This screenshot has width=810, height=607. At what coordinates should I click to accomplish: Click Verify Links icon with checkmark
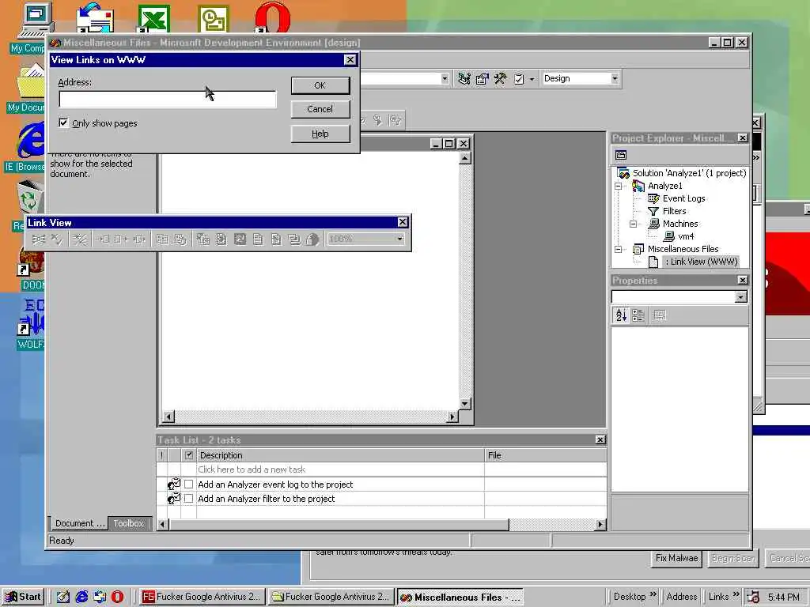57,239
